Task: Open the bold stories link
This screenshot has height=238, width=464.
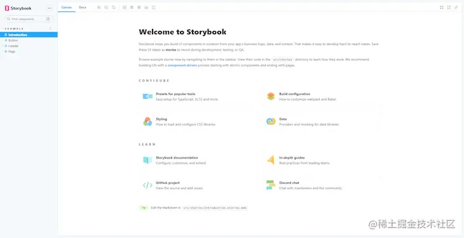Action: click(x=170, y=50)
